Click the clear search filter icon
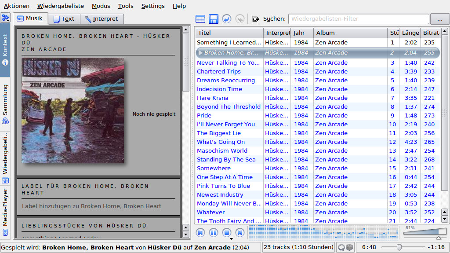Image resolution: width=450 pixels, height=253 pixels. click(255, 19)
